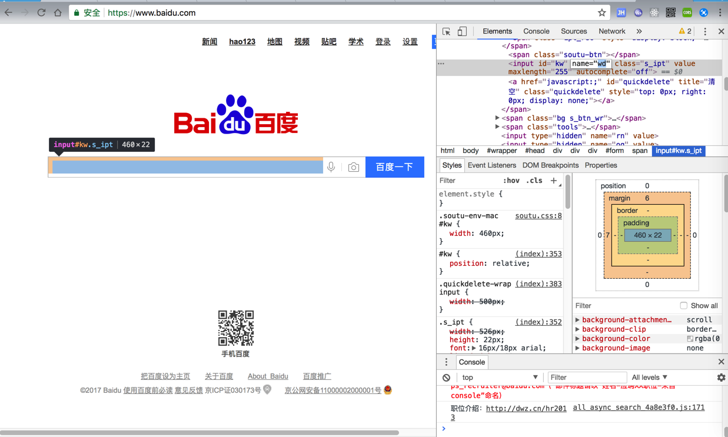Clear the console with the block icon

(x=446, y=378)
